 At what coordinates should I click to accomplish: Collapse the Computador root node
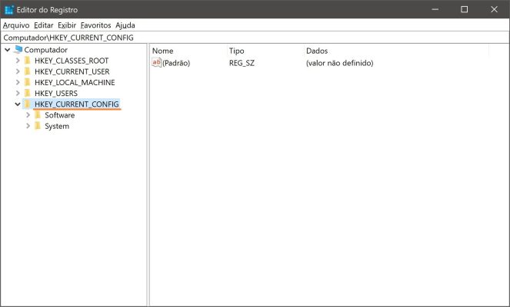7,50
